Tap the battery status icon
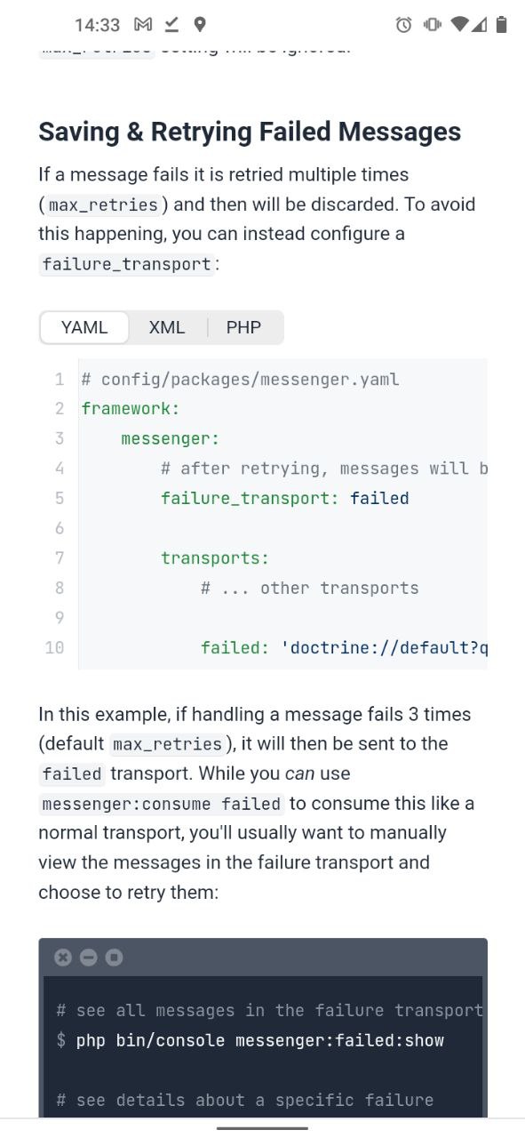Screen dimensions: 525x1138 coord(502,25)
